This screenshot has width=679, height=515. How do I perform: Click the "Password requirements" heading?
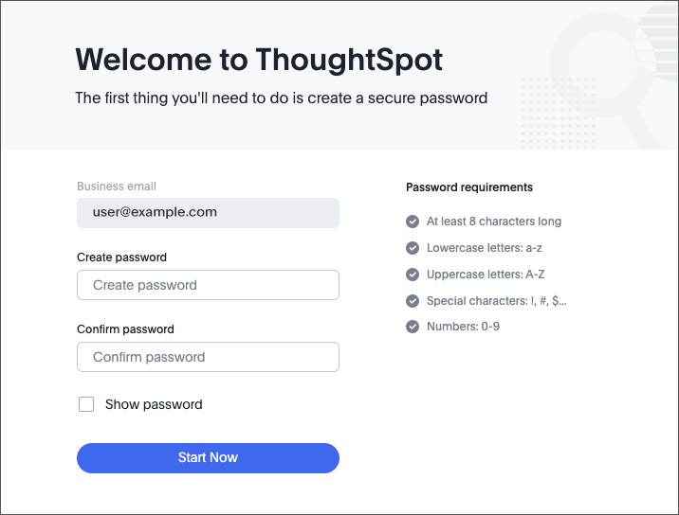point(469,187)
